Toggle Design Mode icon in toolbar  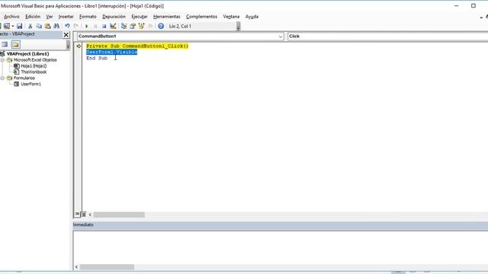coord(113,26)
